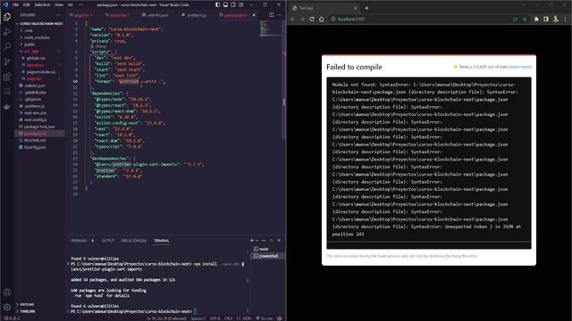Reload the localhost page in browser
572x321 pixels.
[x=312, y=19]
